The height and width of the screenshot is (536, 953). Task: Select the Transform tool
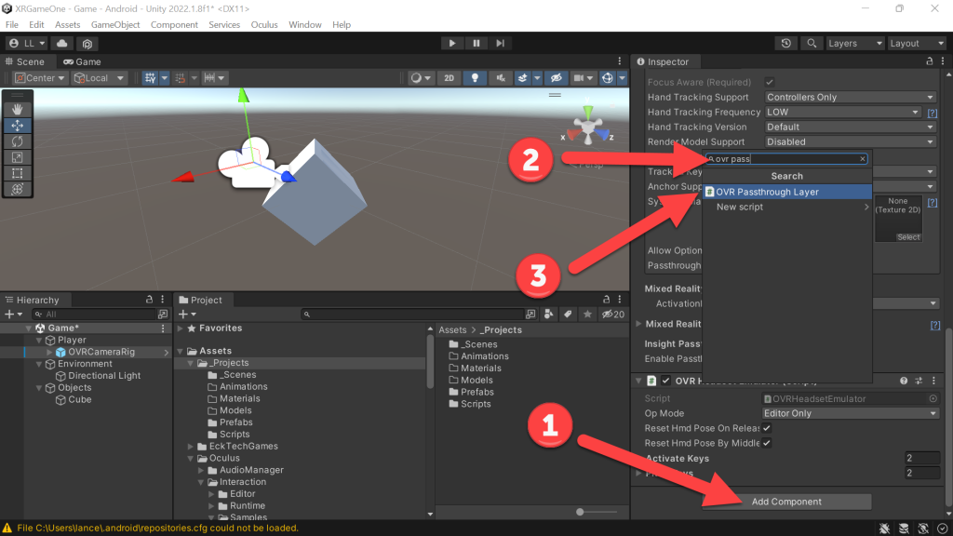pyautogui.click(x=17, y=189)
